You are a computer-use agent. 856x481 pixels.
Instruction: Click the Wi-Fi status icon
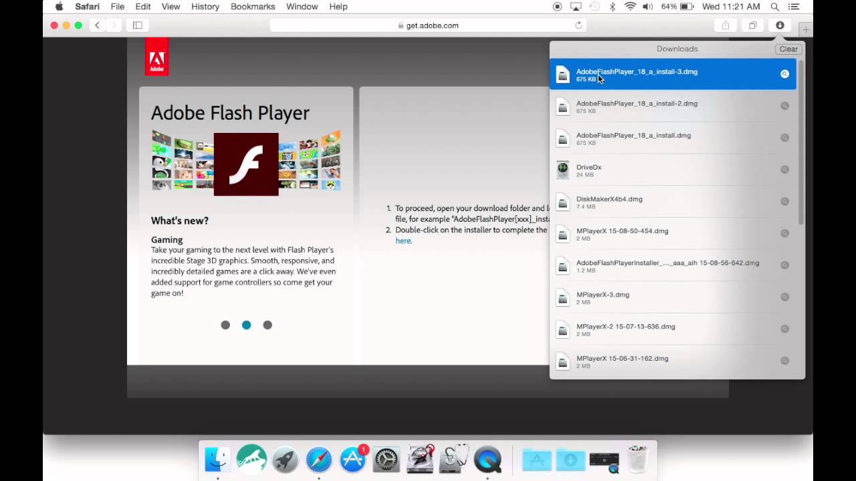coord(630,7)
